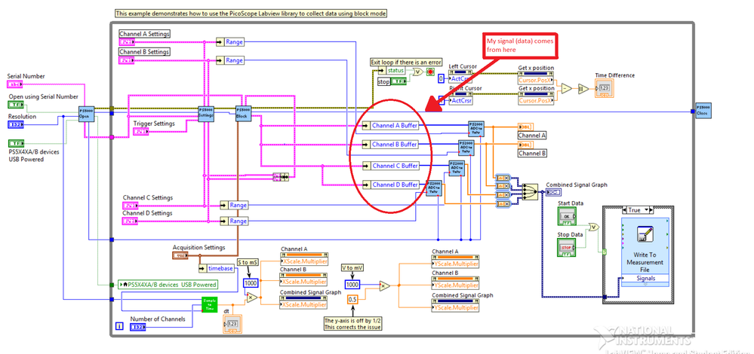Click the Open using Serial Number boolean terminal
The height and width of the screenshot is (354, 754).
(x=17, y=105)
